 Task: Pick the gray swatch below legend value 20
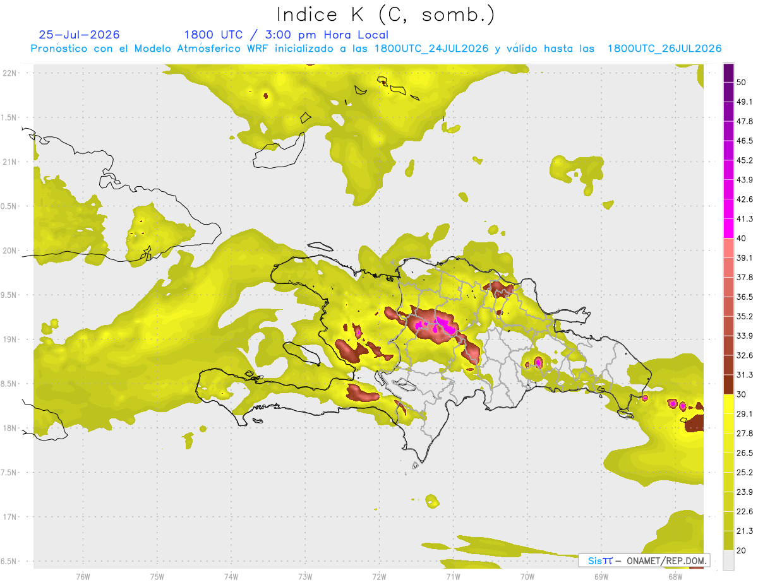[x=728, y=560]
